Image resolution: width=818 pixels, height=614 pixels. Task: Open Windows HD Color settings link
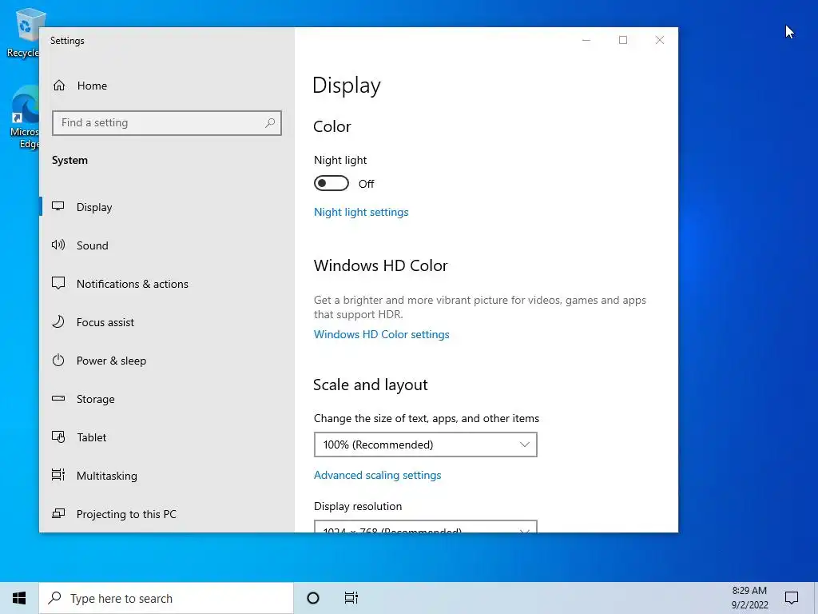click(381, 334)
